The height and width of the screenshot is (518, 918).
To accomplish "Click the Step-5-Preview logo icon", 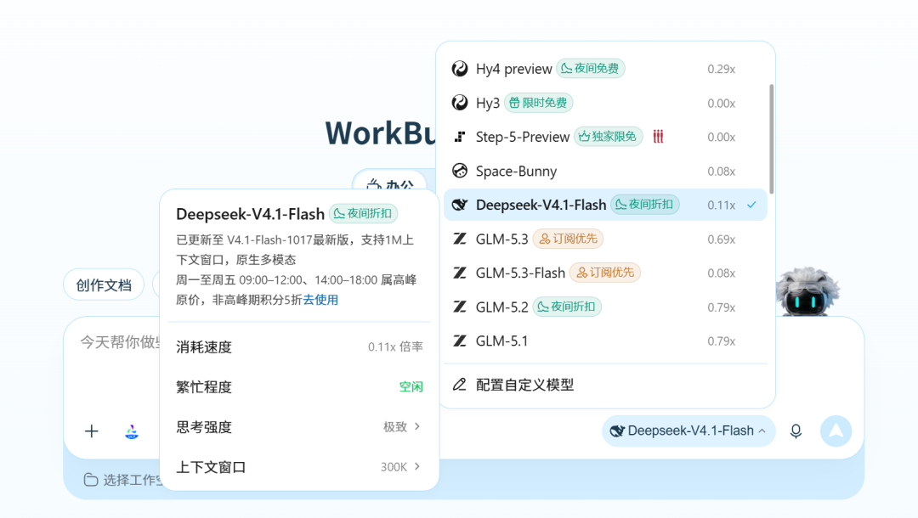I will (x=460, y=137).
